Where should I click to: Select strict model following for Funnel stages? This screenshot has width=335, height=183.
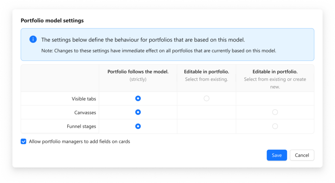pos(138,126)
